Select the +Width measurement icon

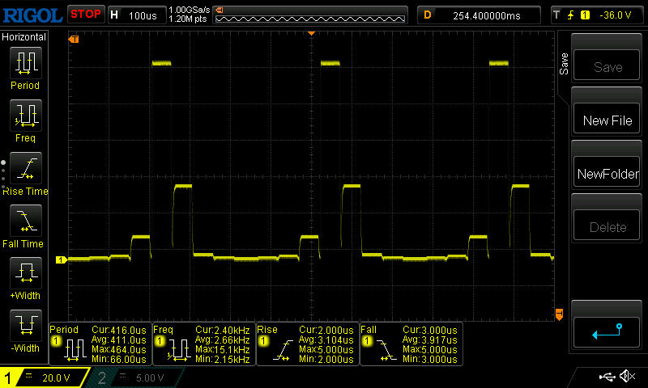pos(26,273)
